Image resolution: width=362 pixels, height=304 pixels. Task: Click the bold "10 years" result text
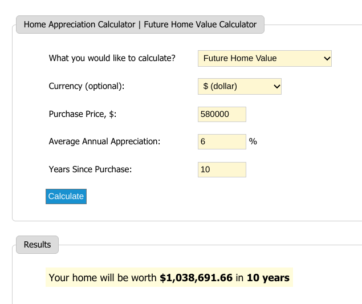point(268,278)
